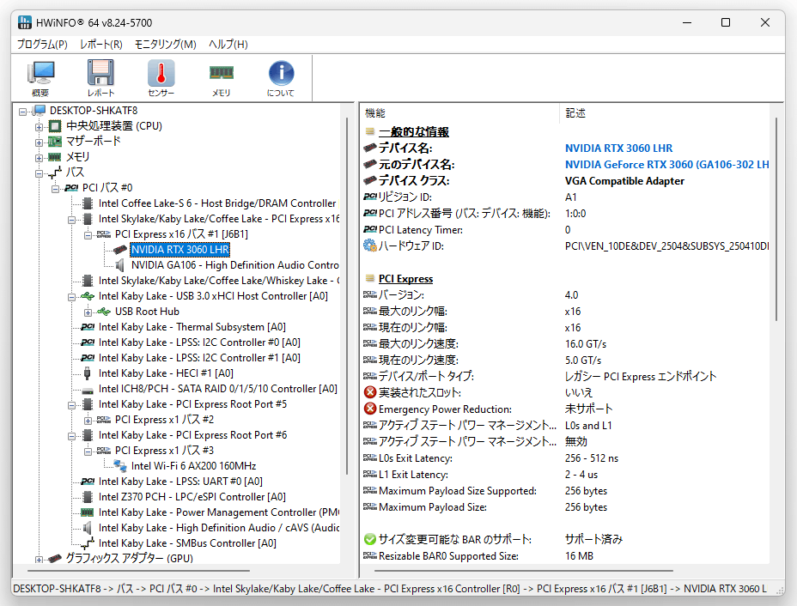Click the ハードウェア ID gear icon
Viewport: 797px width, 606px height.
pyautogui.click(x=370, y=245)
